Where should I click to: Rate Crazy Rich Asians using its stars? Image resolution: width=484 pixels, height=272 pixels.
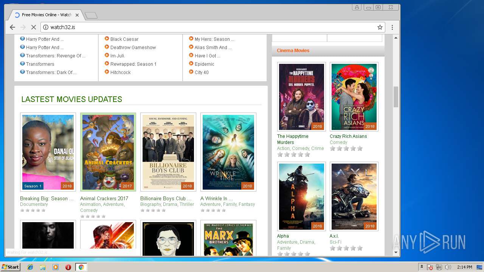coord(346,148)
